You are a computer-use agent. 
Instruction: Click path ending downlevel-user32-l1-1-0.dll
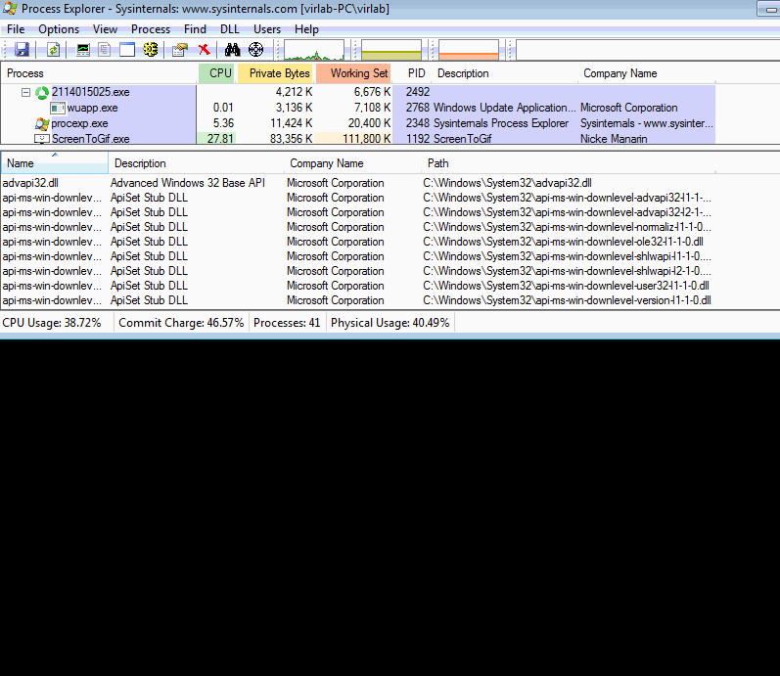point(566,286)
